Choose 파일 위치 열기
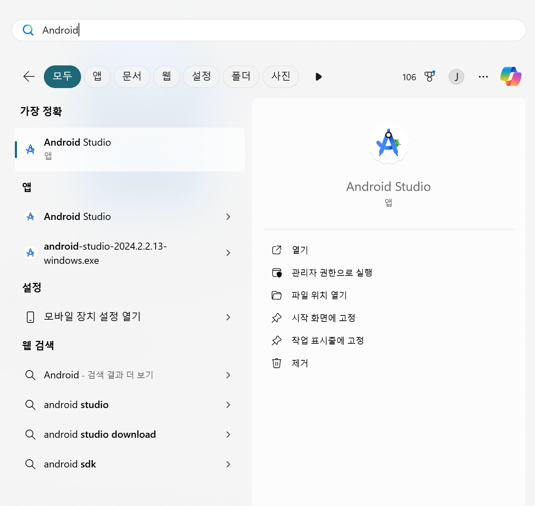Screen dimensions: 535x506 click(319, 295)
